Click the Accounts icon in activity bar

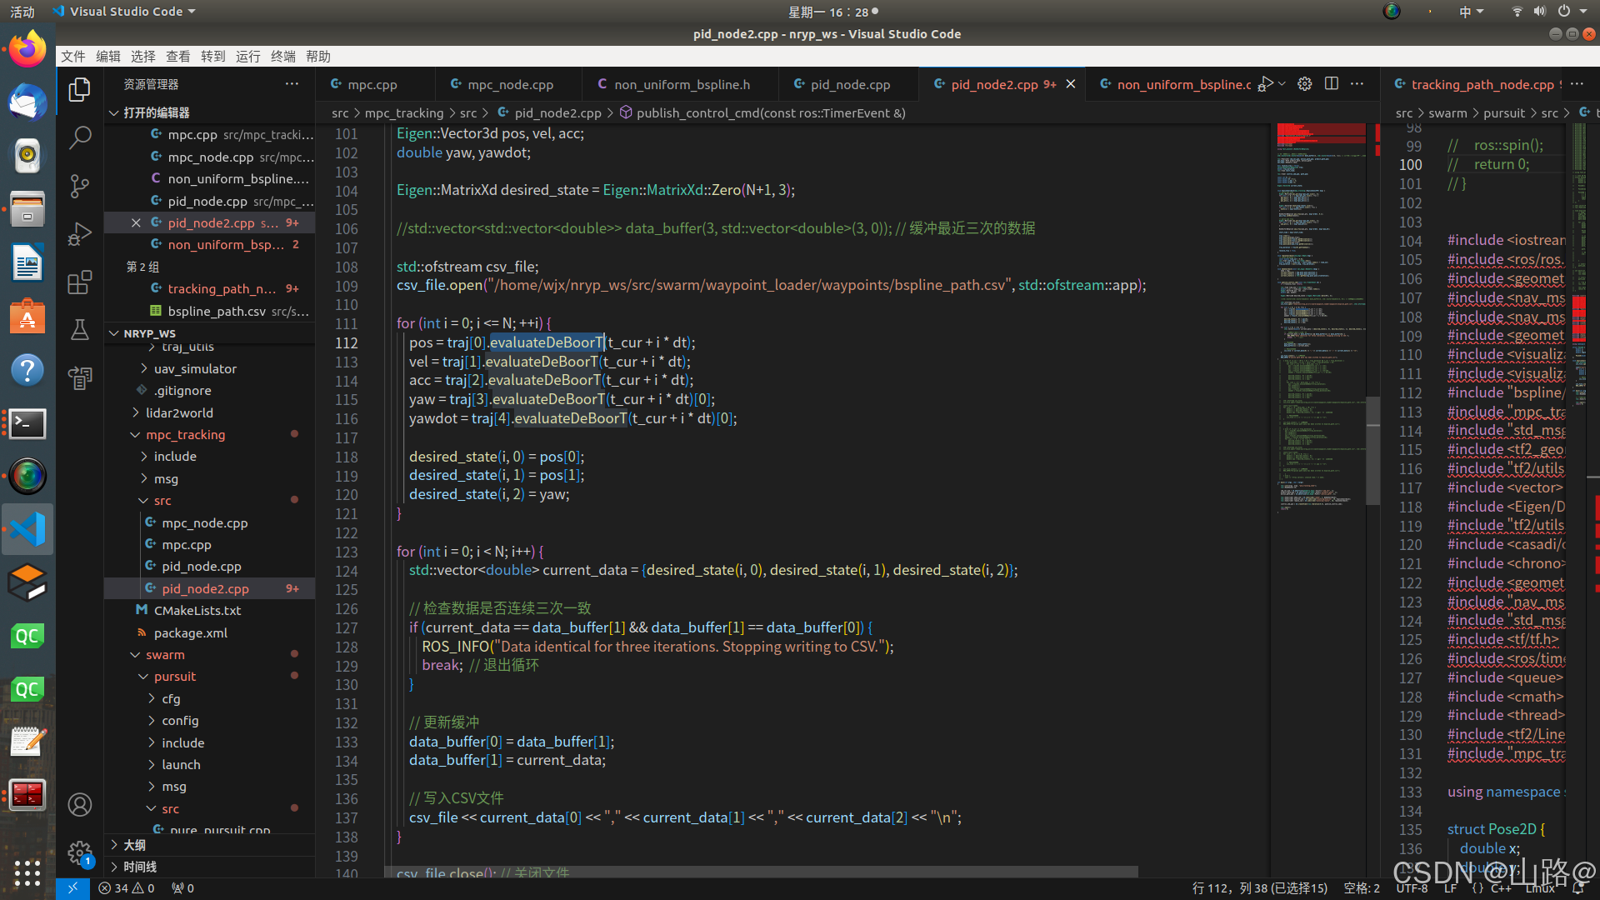80,804
